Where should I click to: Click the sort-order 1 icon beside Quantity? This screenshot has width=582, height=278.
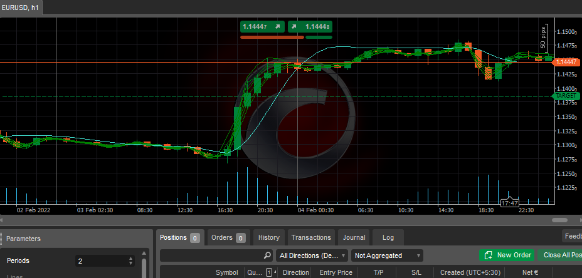click(269, 272)
